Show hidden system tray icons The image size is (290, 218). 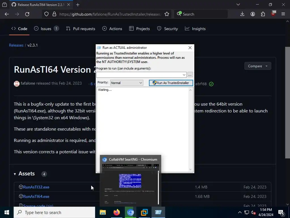click(240, 212)
